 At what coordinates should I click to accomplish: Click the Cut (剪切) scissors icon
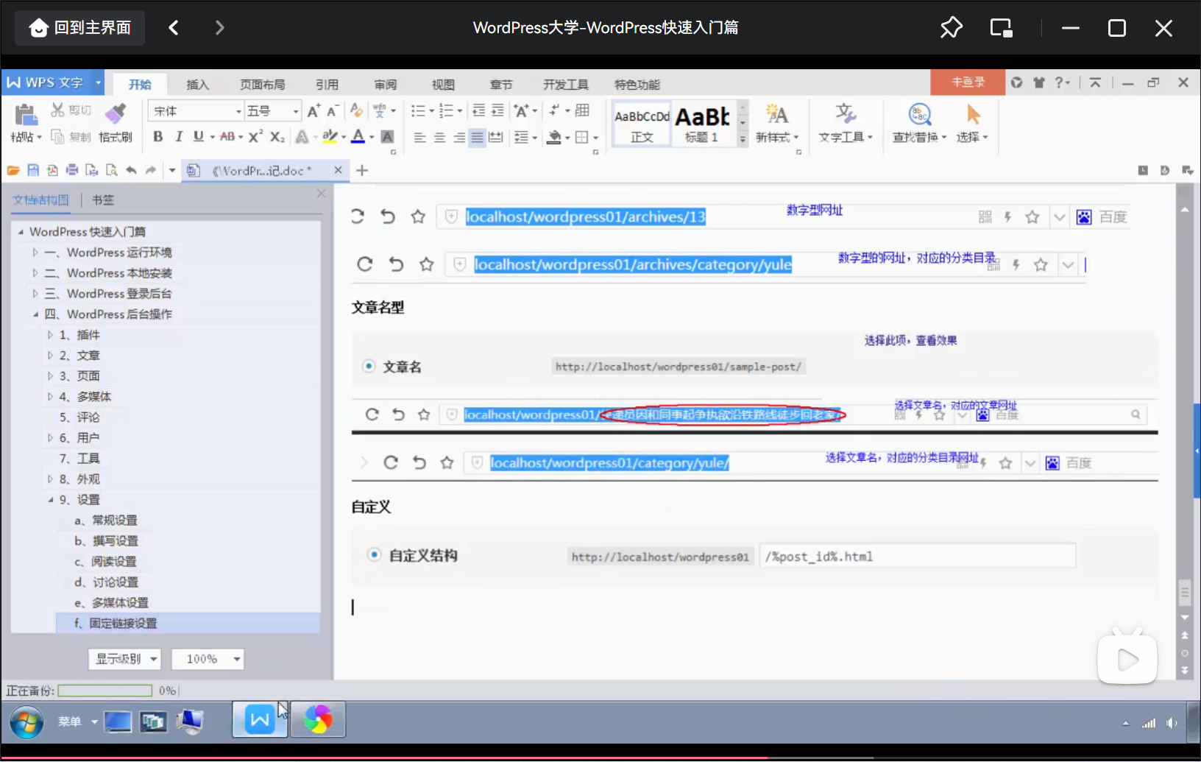click(57, 110)
